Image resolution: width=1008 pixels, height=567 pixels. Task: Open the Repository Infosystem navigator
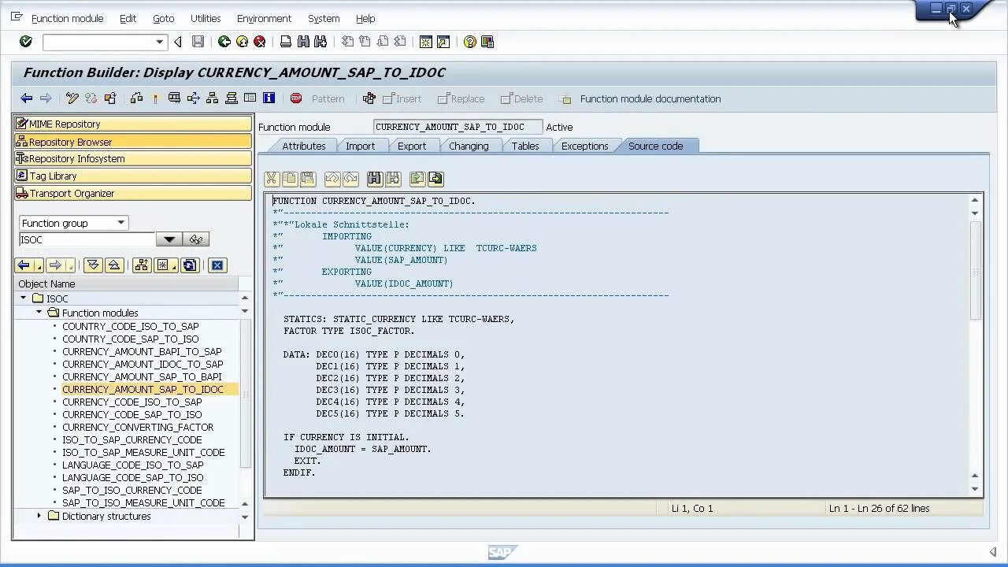point(132,158)
